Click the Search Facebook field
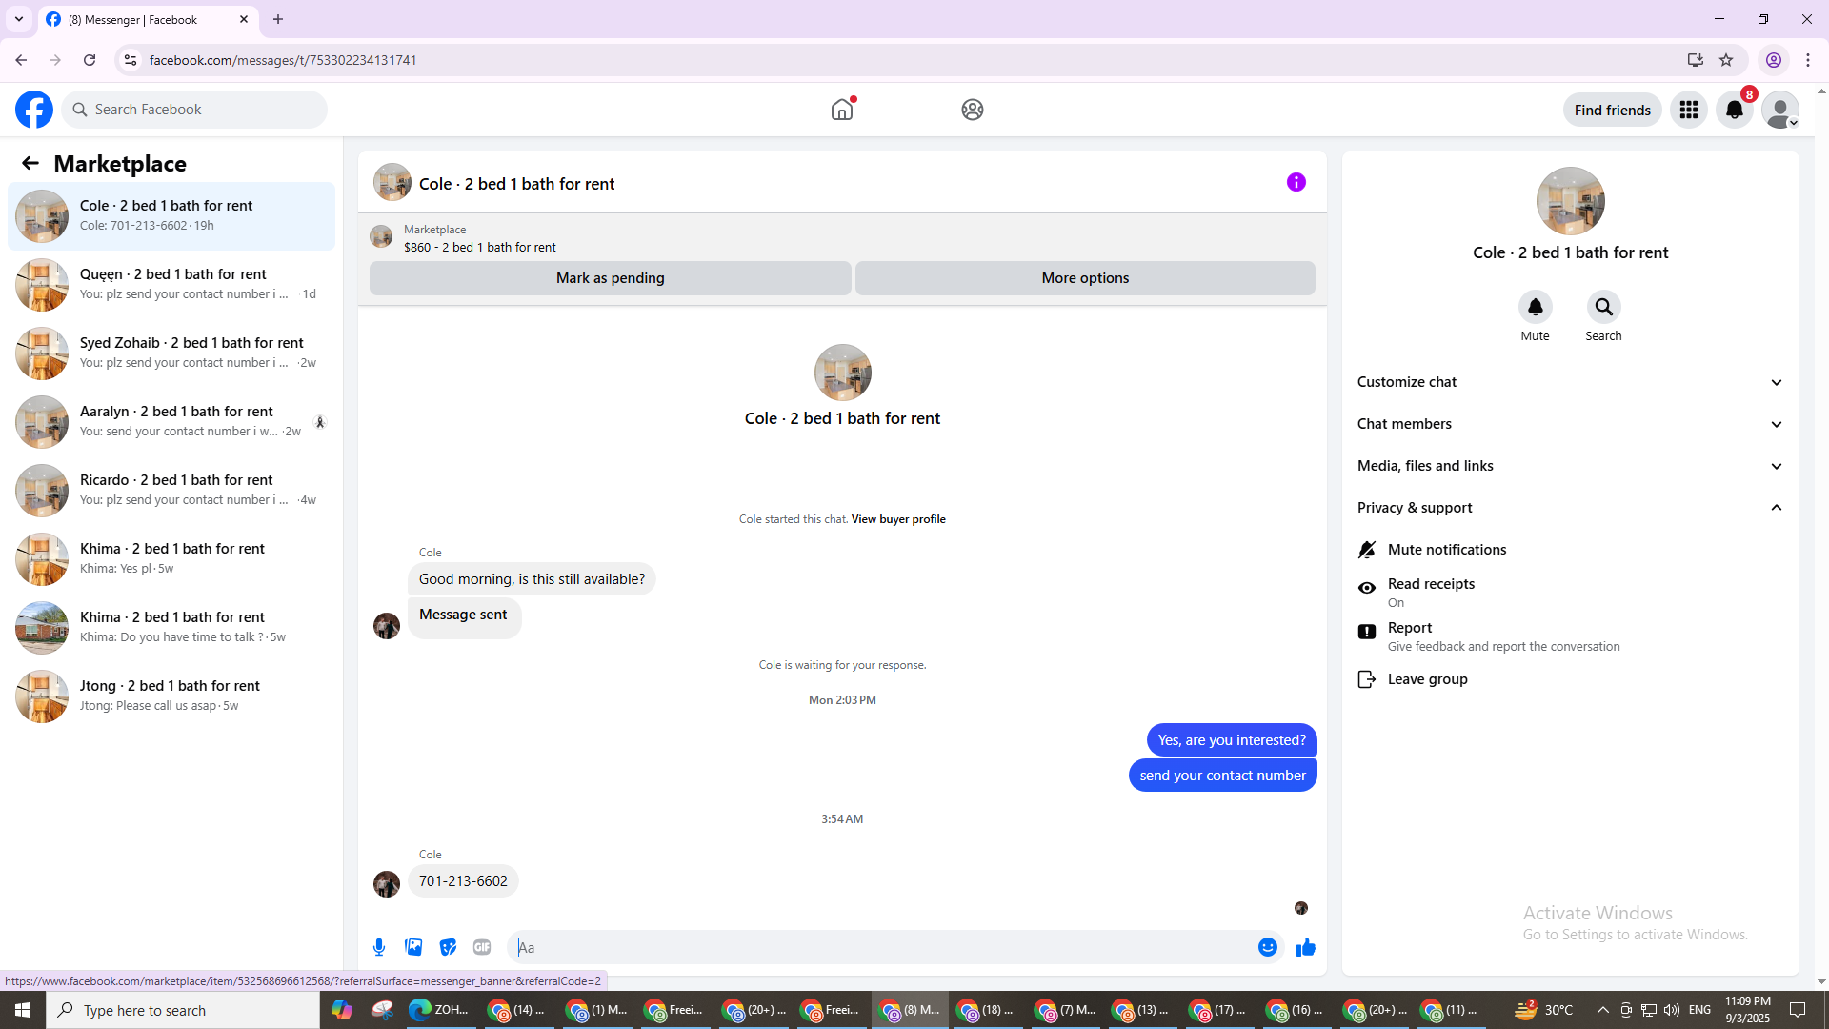1829x1029 pixels. pos(194,110)
